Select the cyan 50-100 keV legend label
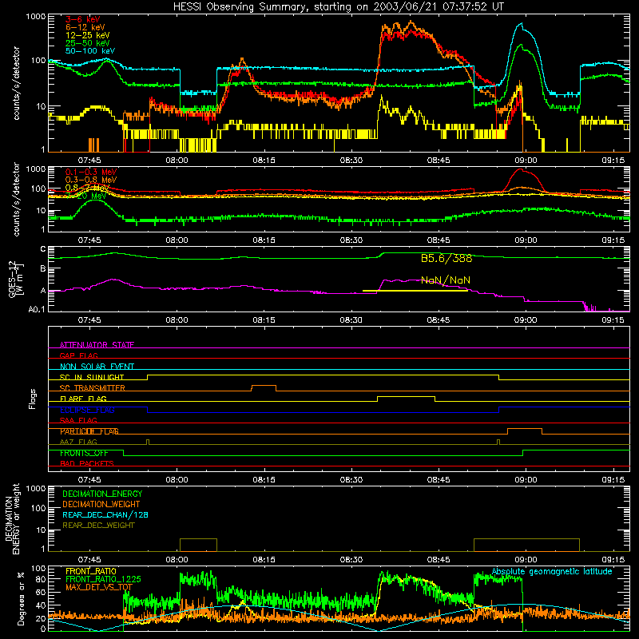The image size is (639, 639). [89, 51]
